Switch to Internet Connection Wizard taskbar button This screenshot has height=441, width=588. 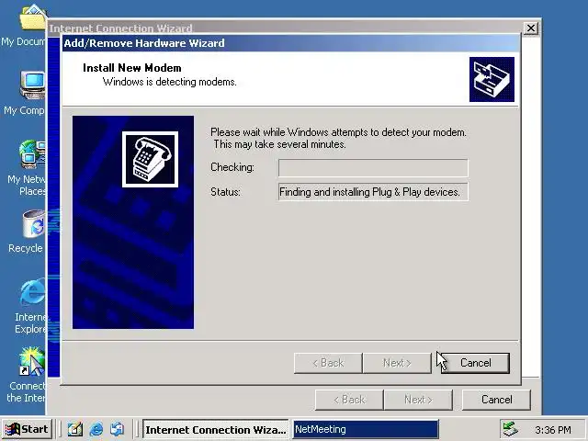tap(215, 429)
